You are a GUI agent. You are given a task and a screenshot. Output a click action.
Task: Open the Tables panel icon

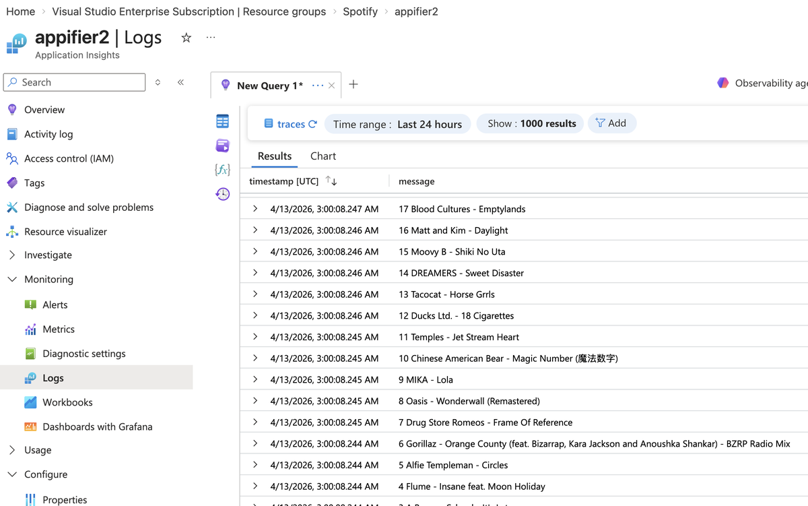[223, 121]
